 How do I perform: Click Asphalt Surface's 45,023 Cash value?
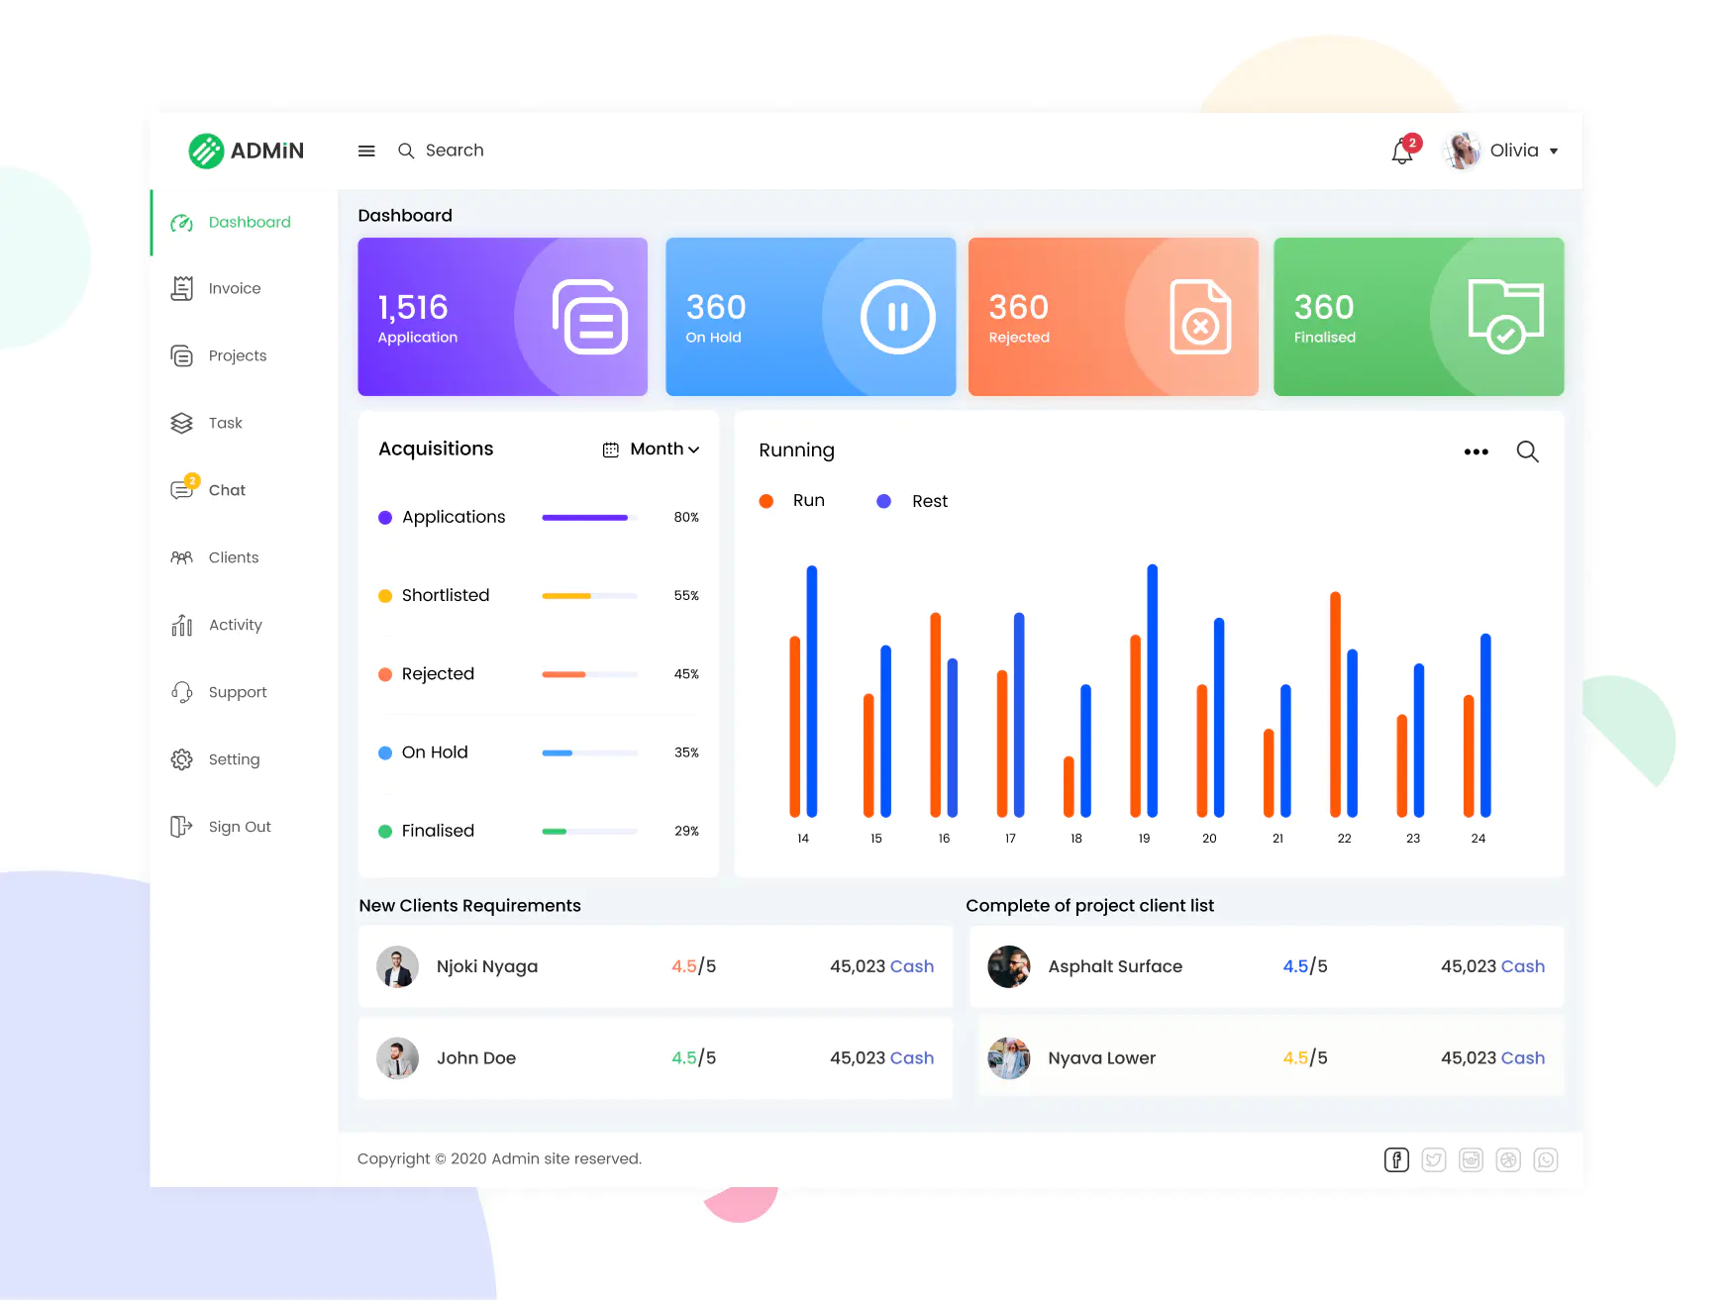coord(1493,966)
